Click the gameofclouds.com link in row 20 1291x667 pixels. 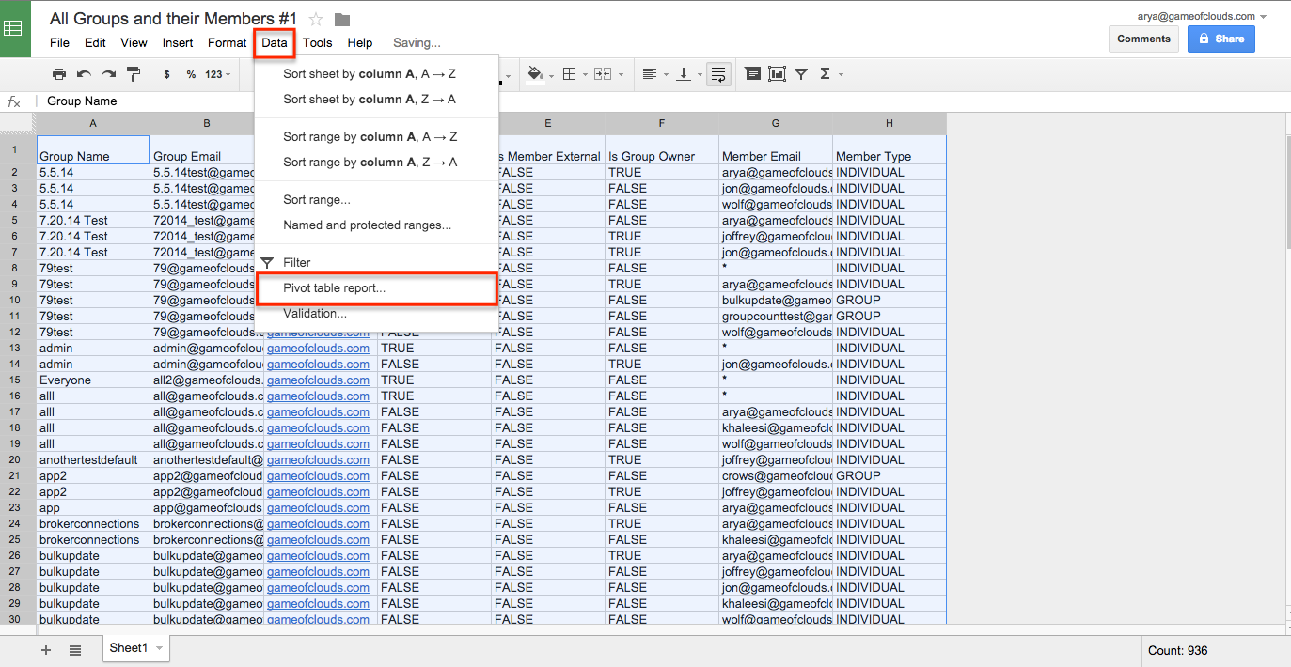[x=318, y=459]
